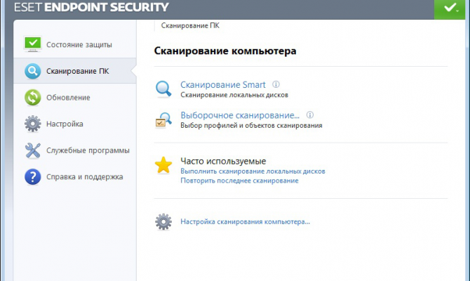Click the info icon next to Сканирование Smart

pos(276,84)
